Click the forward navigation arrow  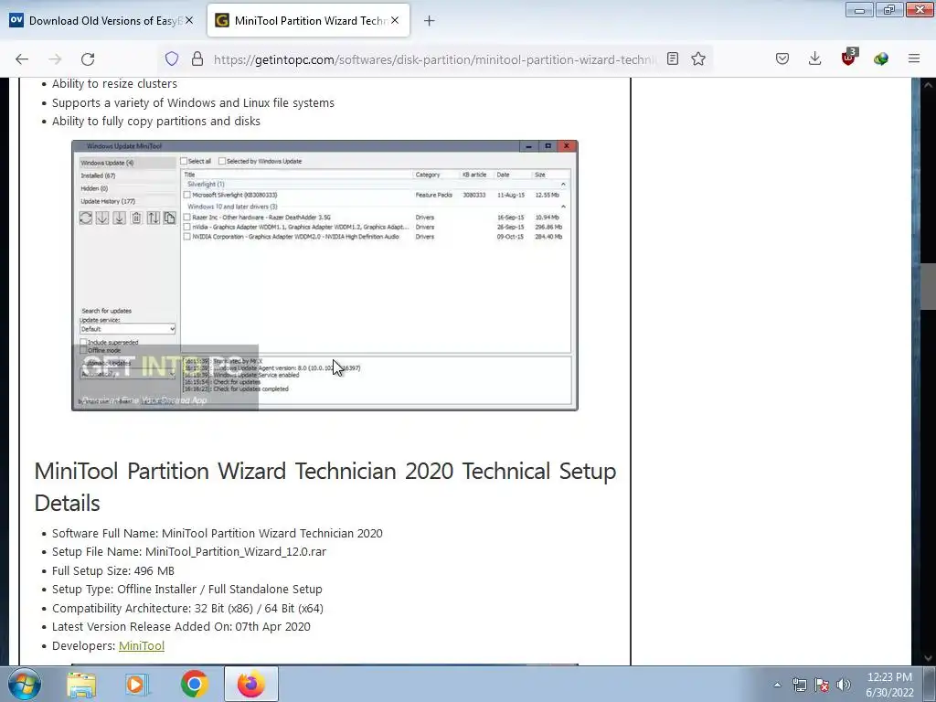point(55,59)
